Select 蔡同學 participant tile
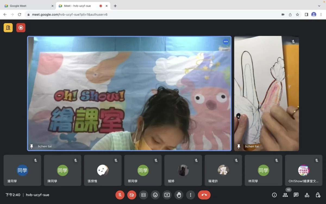 pyautogui.click(x=143, y=170)
